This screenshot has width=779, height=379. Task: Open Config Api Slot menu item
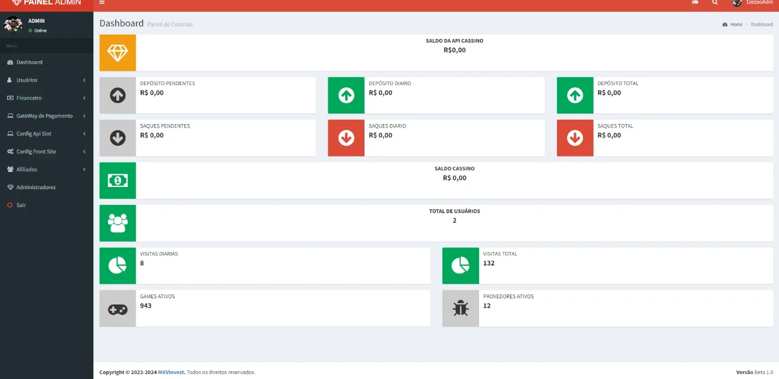[47, 134]
